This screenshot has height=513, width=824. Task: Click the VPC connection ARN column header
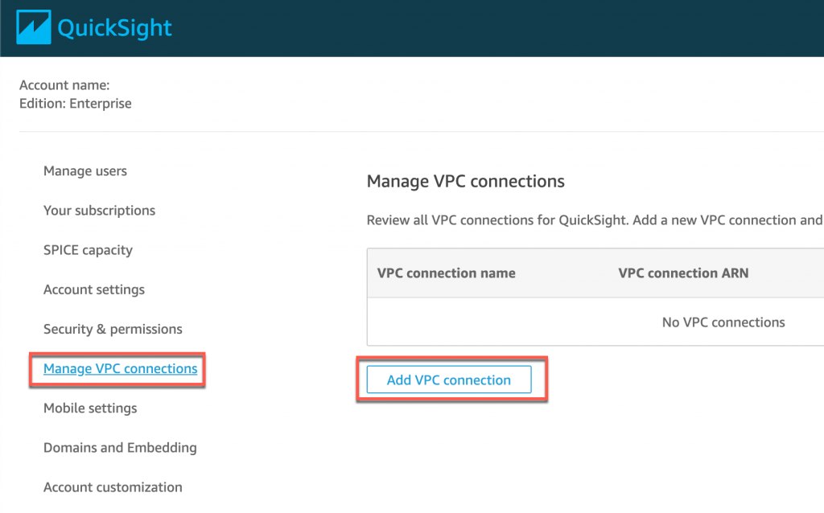pos(683,273)
